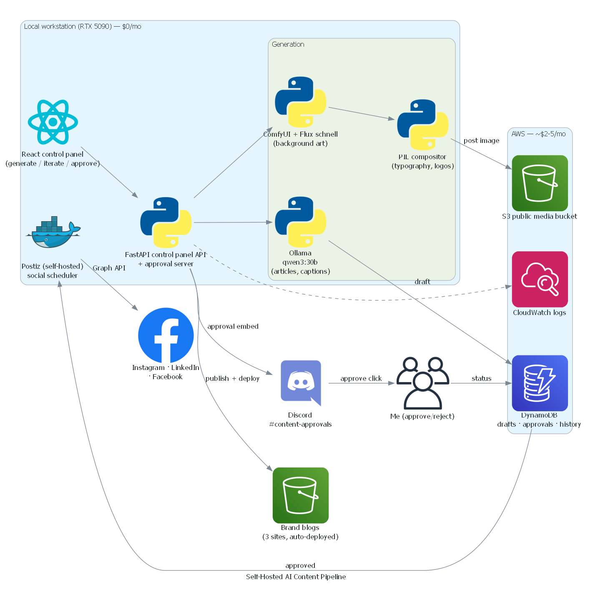Click the 'CloudWatch logs' label
This screenshot has width=593, height=600.
(x=540, y=312)
